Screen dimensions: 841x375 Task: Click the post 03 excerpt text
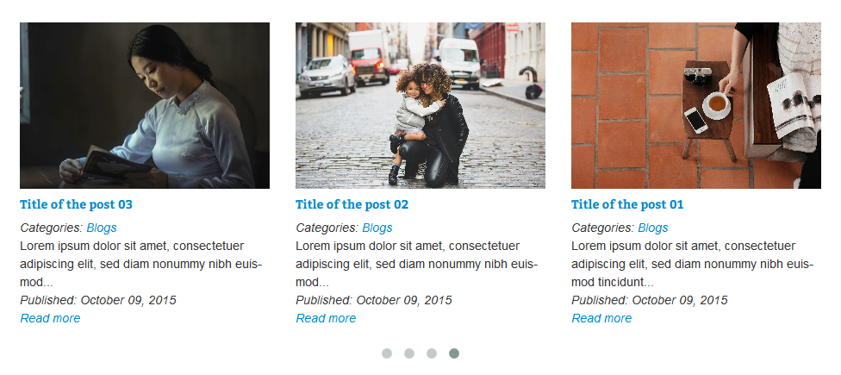[140, 264]
